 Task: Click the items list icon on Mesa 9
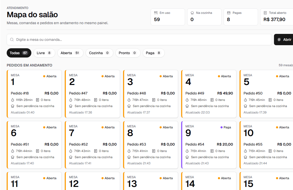212,151
